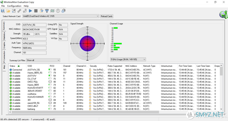This screenshot has height=121, width=228.
Task: Click the blue filter funnel icon
Action: (47, 11)
